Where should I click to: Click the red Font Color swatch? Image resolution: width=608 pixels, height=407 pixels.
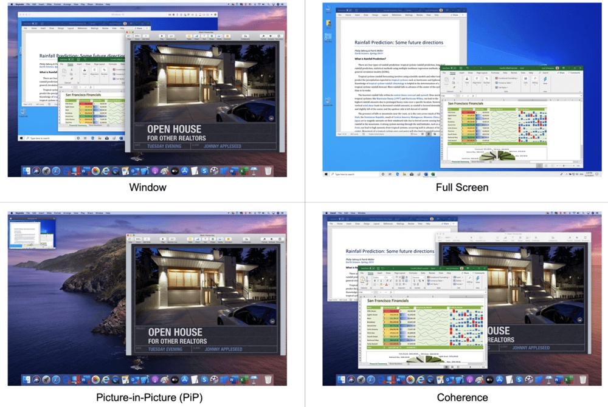pos(386,284)
